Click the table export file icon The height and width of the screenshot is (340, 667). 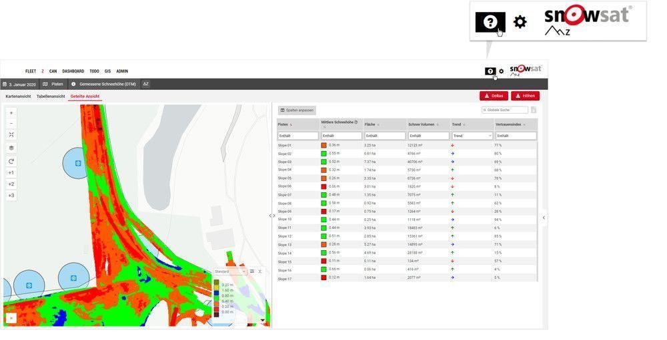point(534,110)
